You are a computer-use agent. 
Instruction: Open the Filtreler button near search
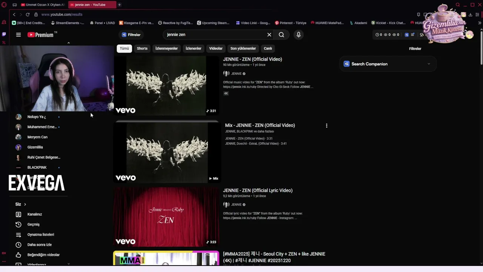tap(131, 35)
